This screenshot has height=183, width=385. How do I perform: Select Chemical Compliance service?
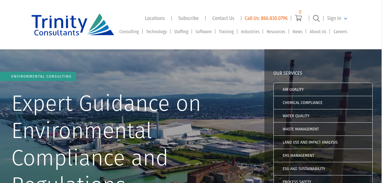point(323,103)
